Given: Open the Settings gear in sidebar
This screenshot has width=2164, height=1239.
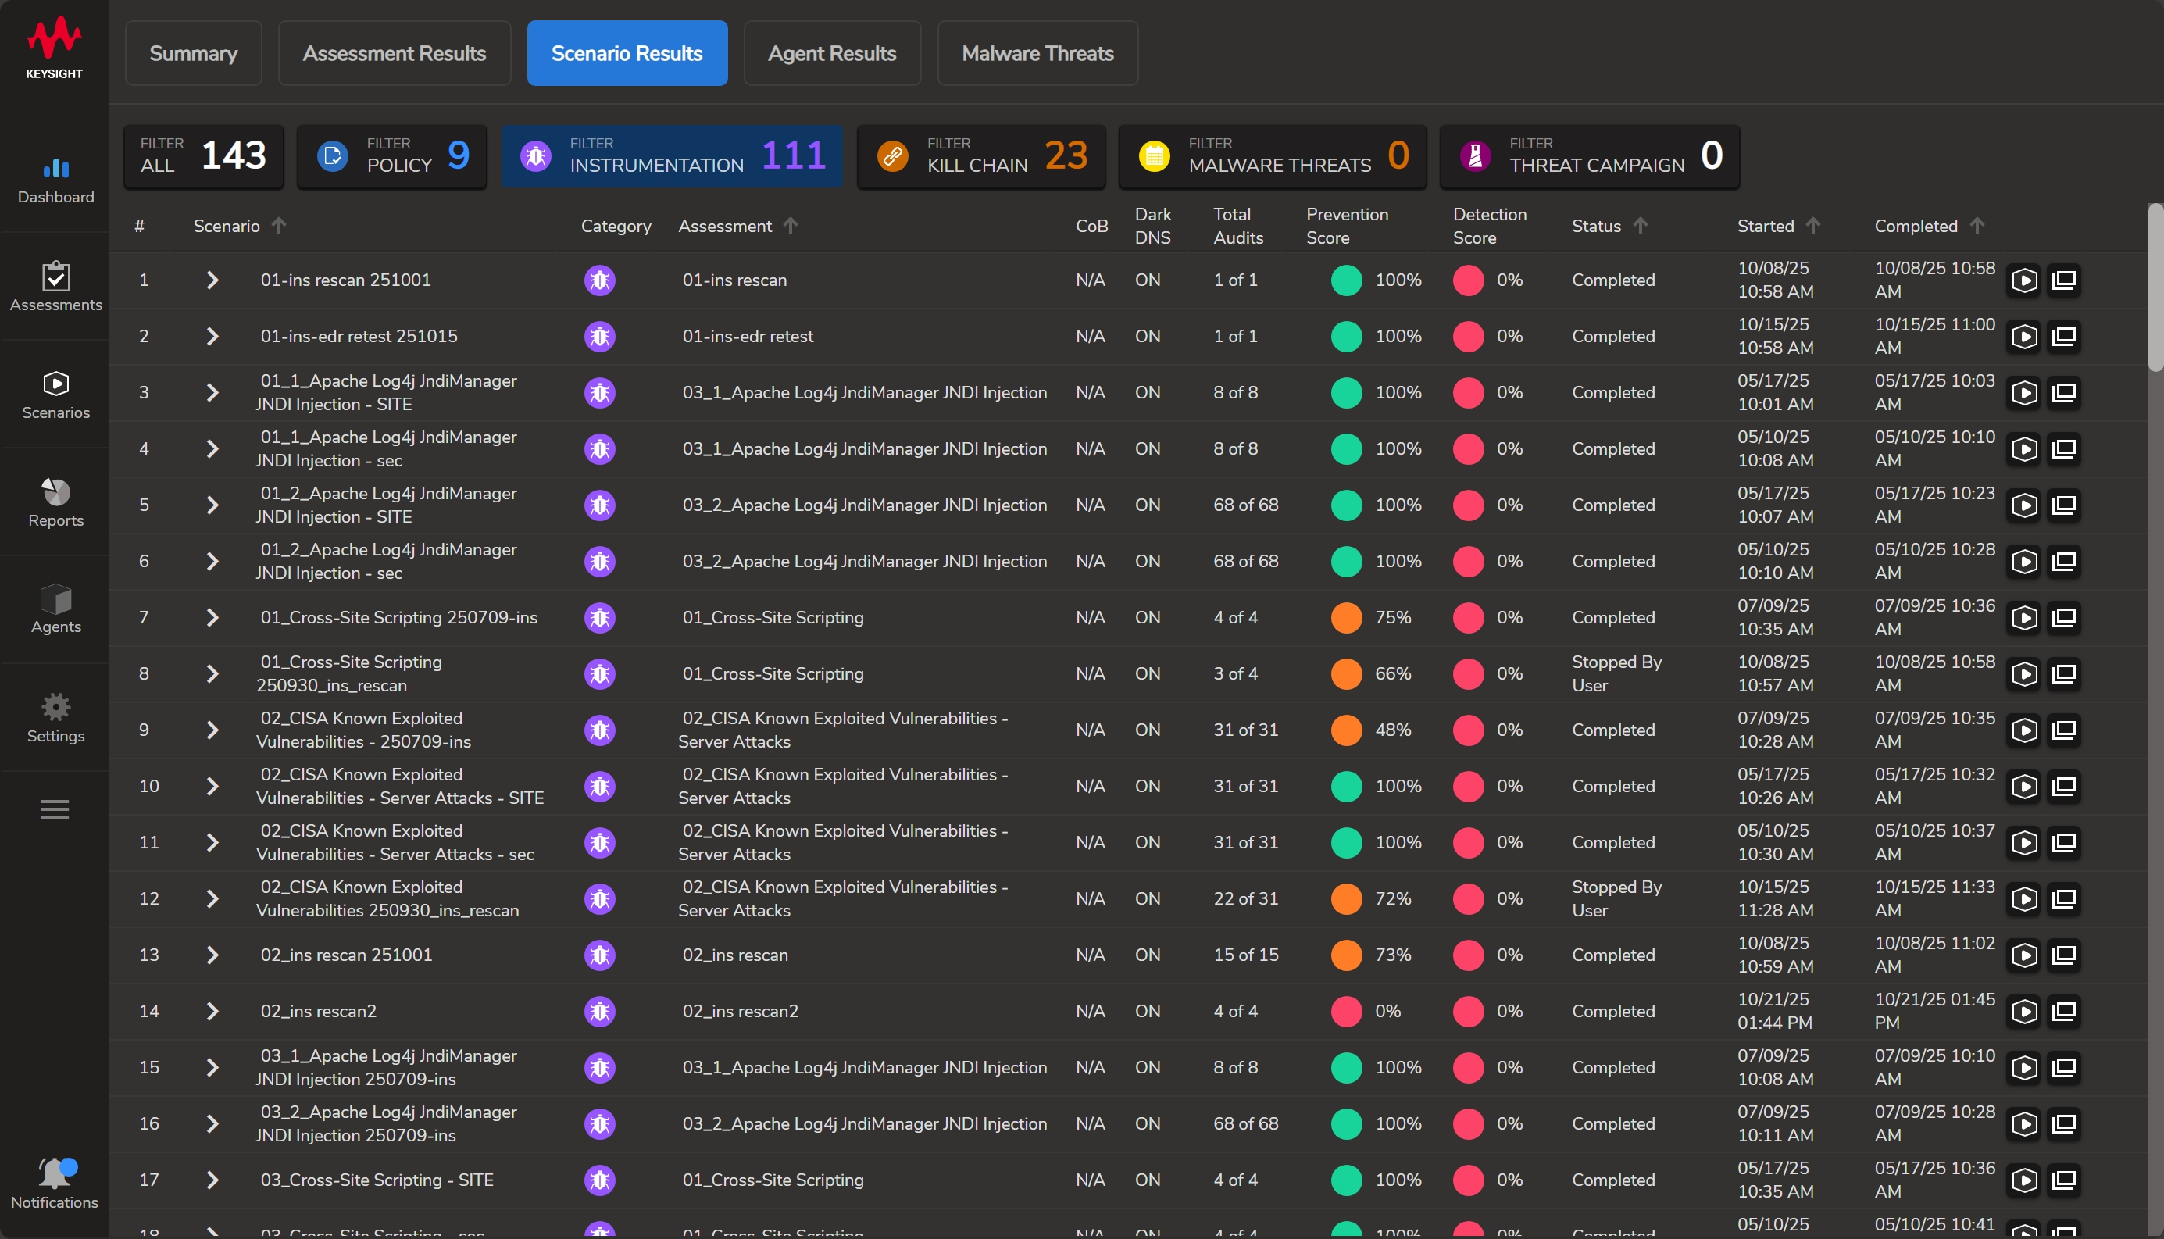Looking at the screenshot, I should click(x=55, y=717).
